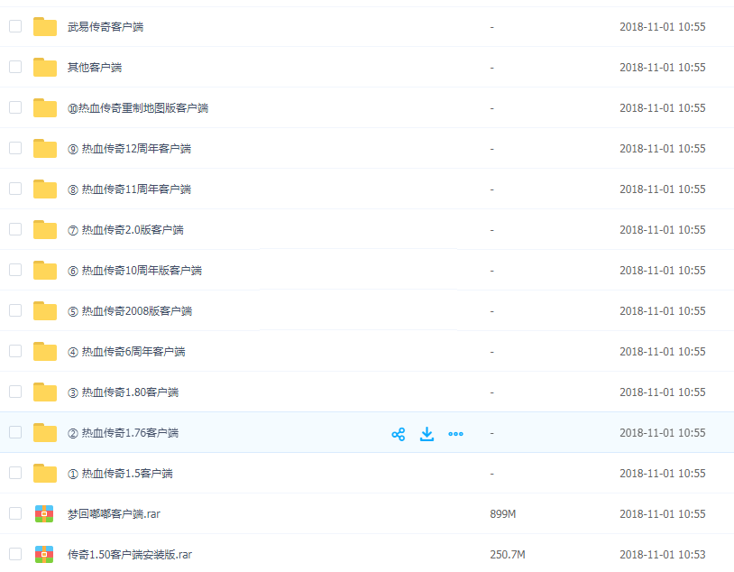Click size value 250.7M
The height and width of the screenshot is (572, 734).
tap(508, 555)
